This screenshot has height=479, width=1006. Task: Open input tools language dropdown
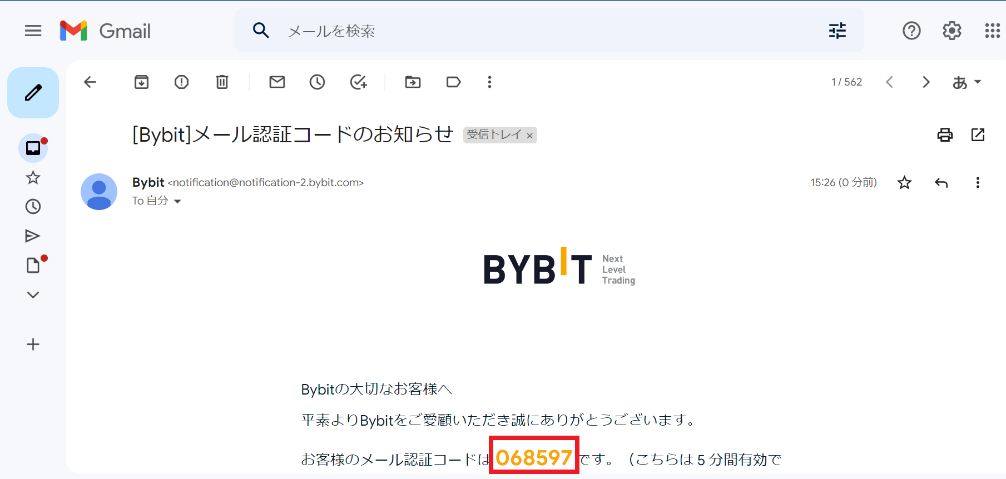point(967,82)
